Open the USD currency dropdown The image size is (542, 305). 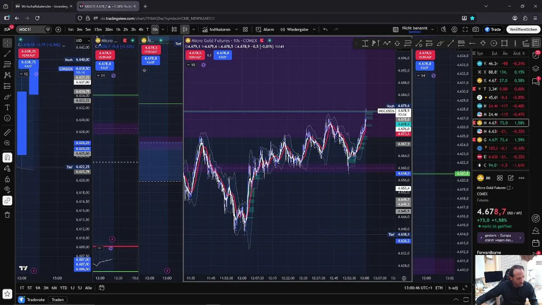(x=82, y=41)
